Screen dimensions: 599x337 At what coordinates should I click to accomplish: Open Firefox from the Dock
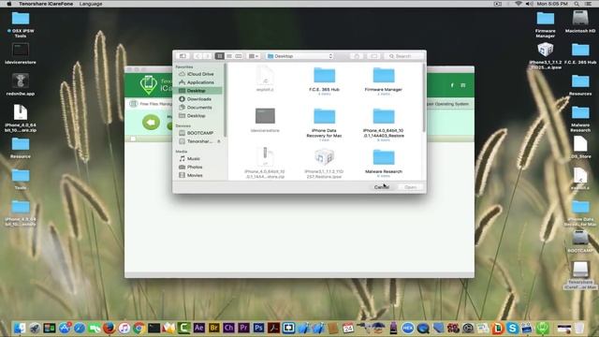110,328
